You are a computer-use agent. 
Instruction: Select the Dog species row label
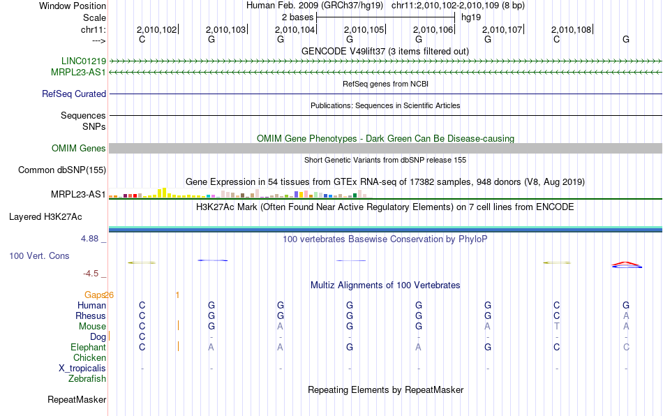coord(98,337)
